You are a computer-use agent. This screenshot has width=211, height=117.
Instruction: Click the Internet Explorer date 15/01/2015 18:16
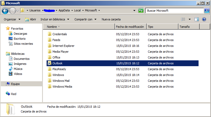(128, 46)
